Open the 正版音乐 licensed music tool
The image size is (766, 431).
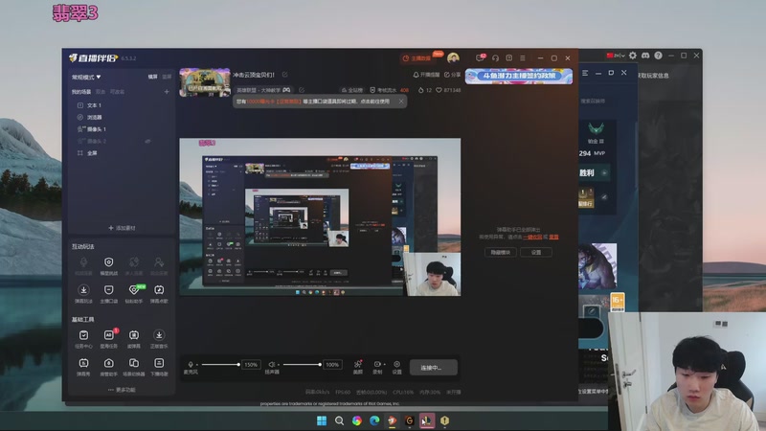pos(159,334)
